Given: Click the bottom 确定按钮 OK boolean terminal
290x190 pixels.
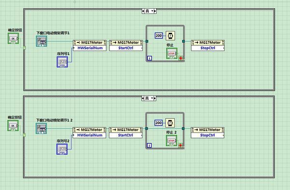Looking at the screenshot, I should tap(13, 125).
